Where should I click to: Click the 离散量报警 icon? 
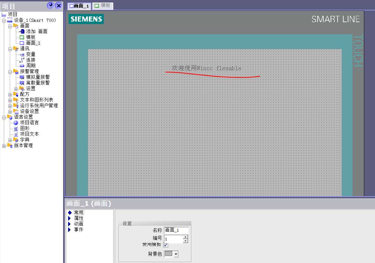[22, 83]
